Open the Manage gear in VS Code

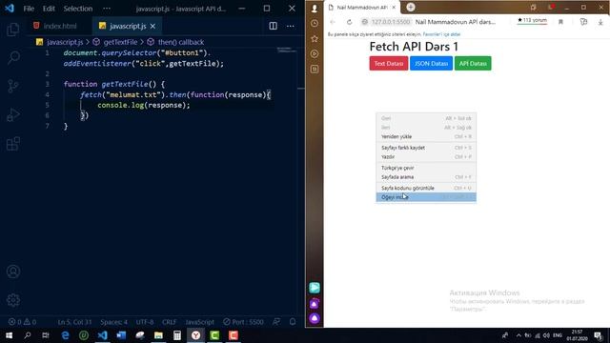12,300
